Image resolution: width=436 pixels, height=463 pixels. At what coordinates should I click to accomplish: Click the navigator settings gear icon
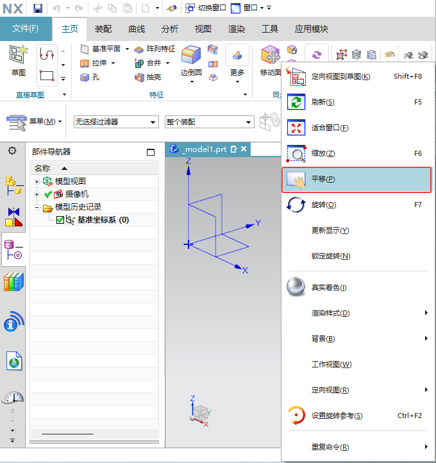(x=12, y=151)
